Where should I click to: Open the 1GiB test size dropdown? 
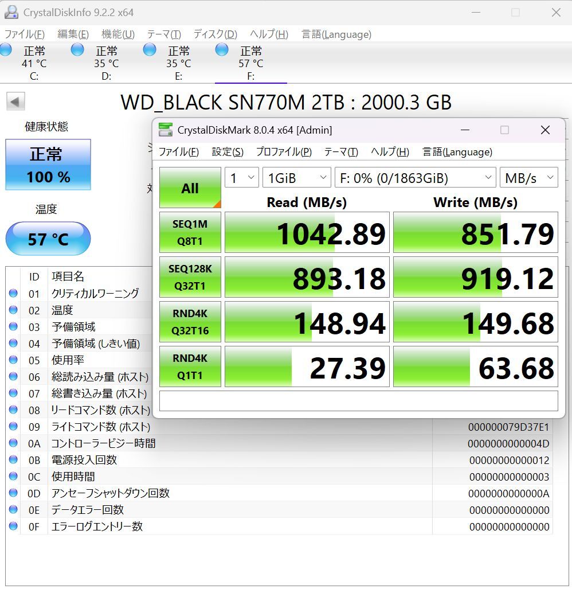296,178
